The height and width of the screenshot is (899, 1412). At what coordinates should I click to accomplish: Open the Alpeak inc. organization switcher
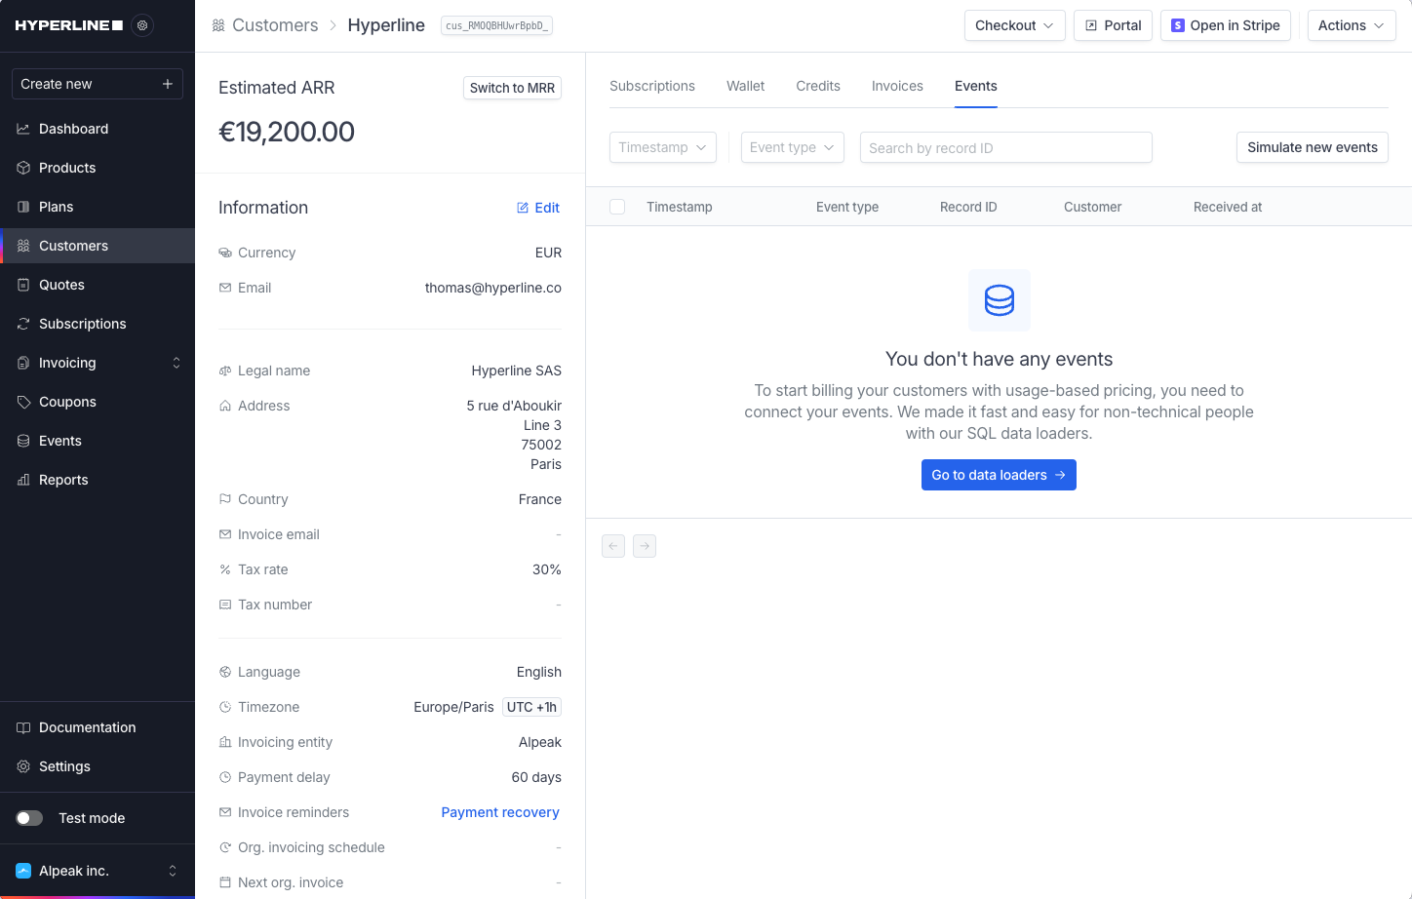(x=98, y=871)
